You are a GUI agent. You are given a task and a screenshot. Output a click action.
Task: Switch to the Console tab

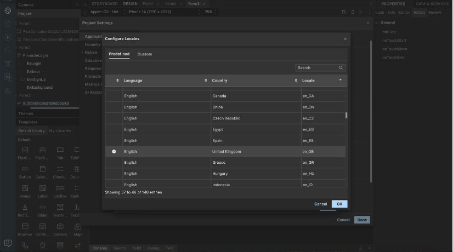99,248
